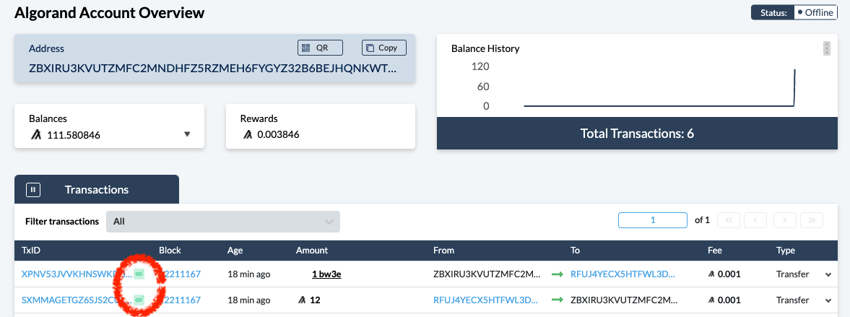The width and height of the screenshot is (850, 317).
Task: Click the 0.001 fee on SXMMAG row
Action: [x=724, y=300]
